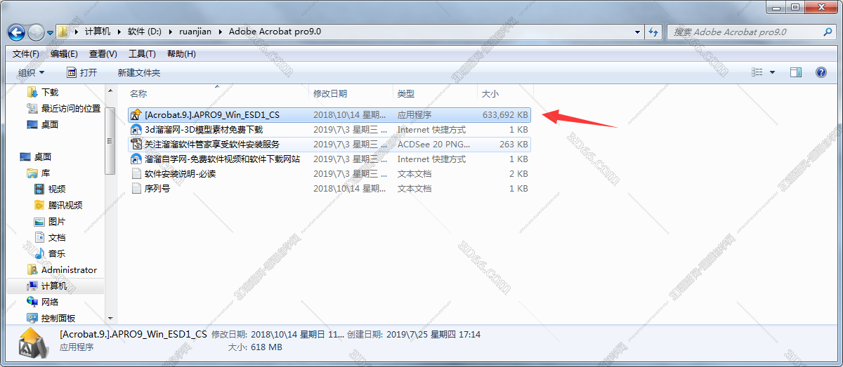Click the Forward navigation arrow button

pos(37,32)
